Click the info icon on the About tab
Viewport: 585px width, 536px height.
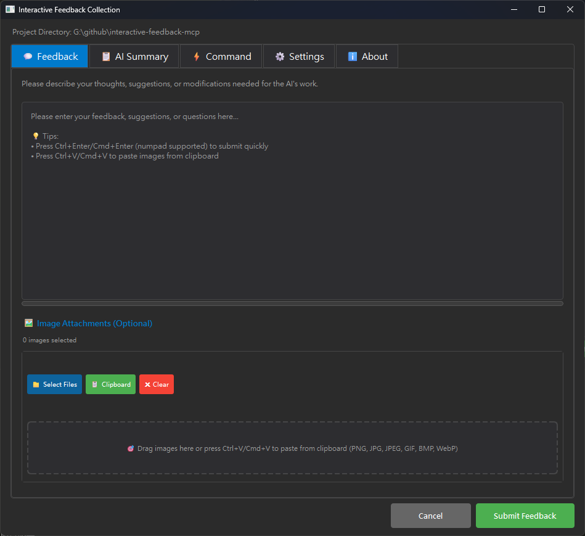pos(354,56)
